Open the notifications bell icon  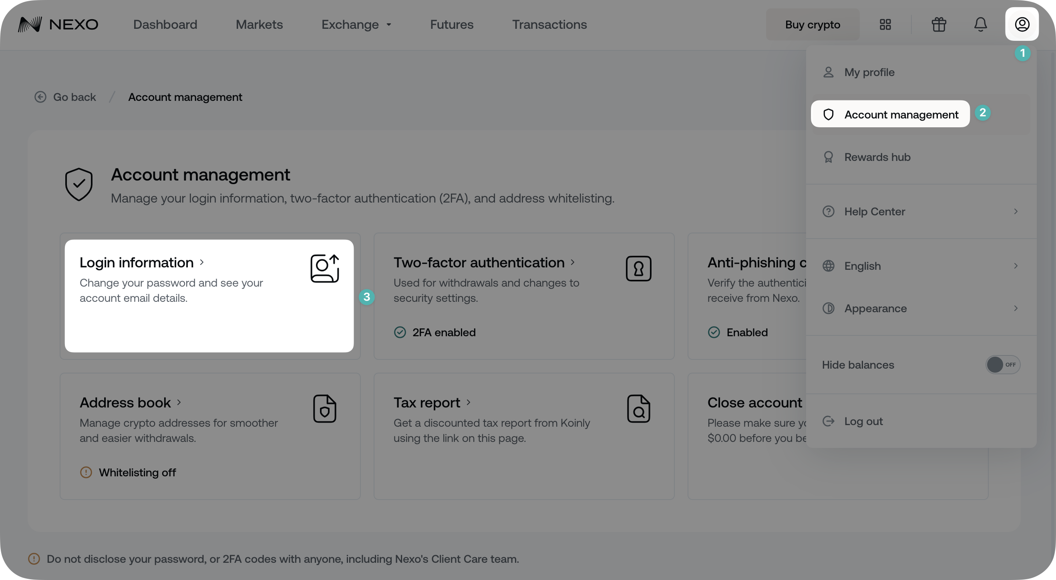(980, 24)
